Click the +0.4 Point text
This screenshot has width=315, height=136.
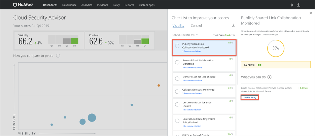click(x=303, y=88)
